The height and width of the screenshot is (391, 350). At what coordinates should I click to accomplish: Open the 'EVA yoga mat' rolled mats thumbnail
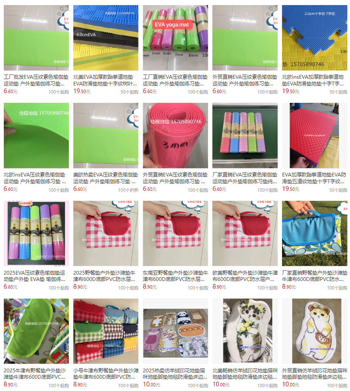point(175,38)
